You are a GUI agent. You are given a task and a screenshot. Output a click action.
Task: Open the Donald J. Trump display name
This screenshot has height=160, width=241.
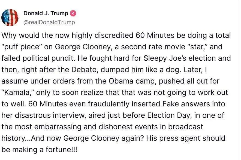tap(46, 13)
